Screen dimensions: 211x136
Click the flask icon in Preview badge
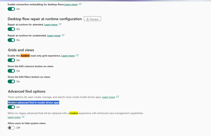88,19
